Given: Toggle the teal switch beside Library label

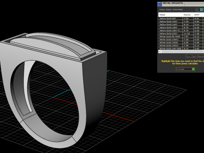Looking at the screenshot, I should point(201,10).
